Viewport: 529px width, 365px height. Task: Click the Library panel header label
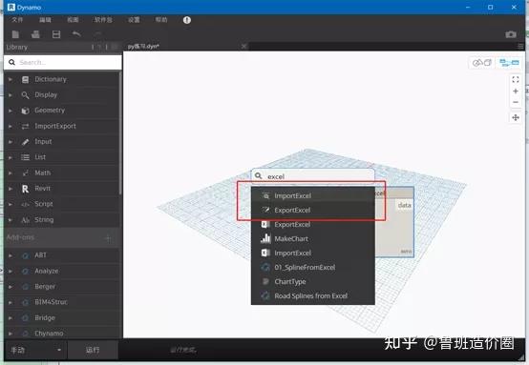click(x=17, y=47)
